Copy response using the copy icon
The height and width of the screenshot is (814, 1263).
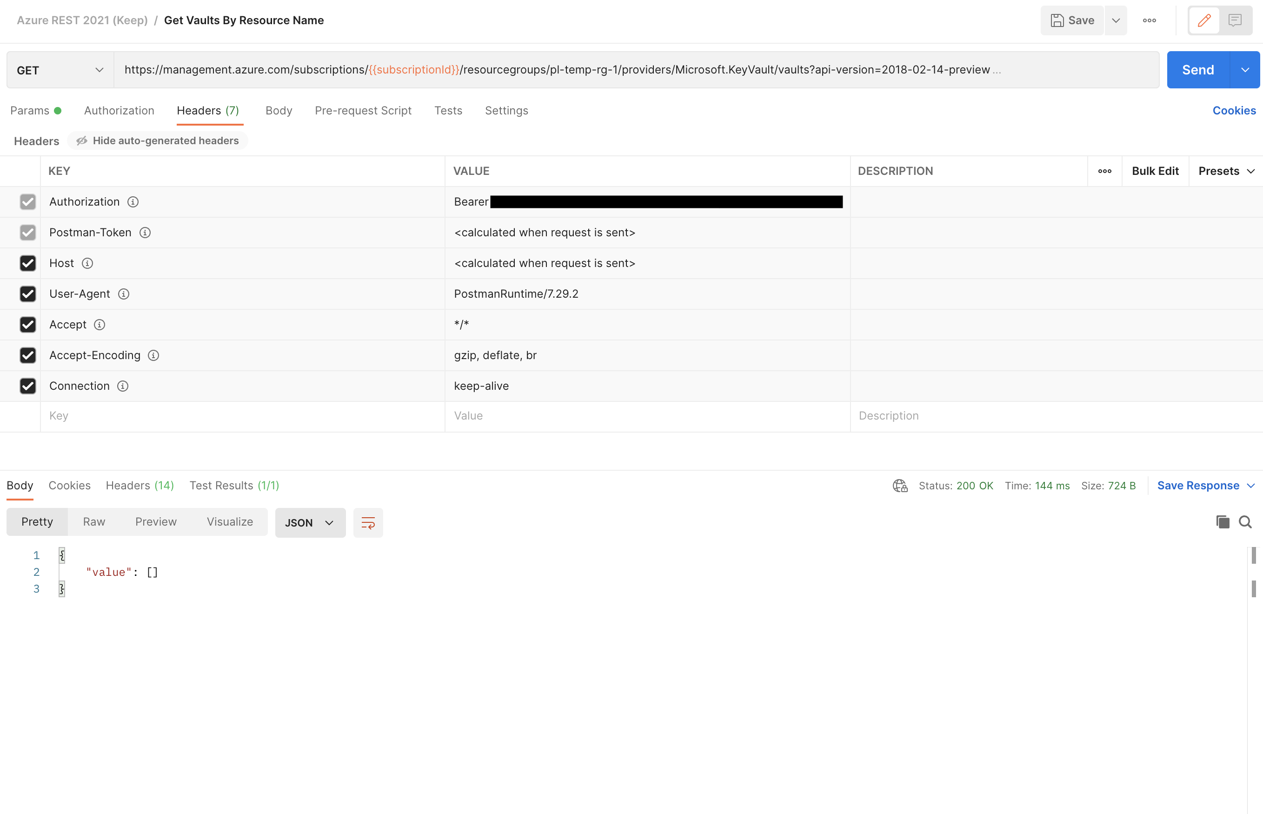coord(1222,522)
